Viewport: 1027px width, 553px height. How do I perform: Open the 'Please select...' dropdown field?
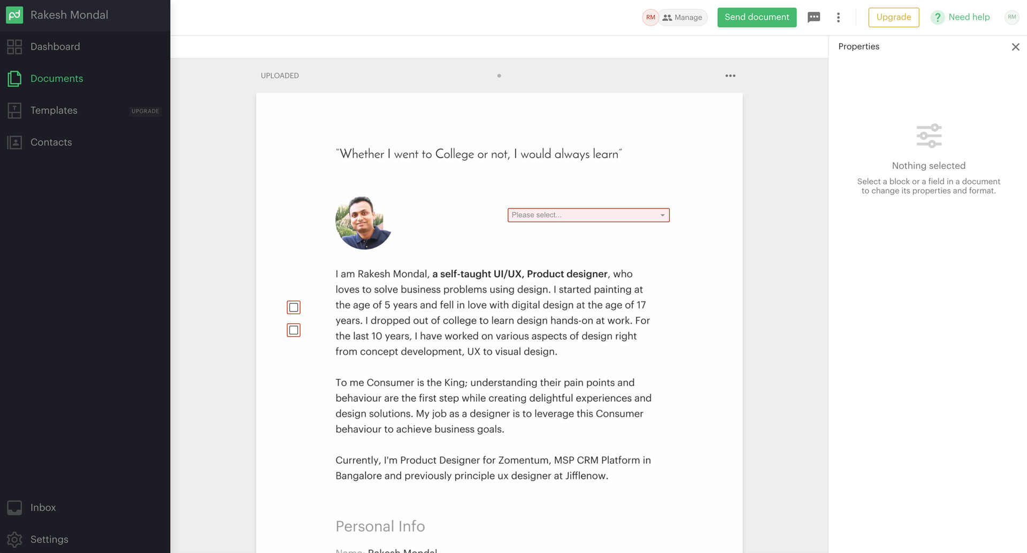pos(588,215)
